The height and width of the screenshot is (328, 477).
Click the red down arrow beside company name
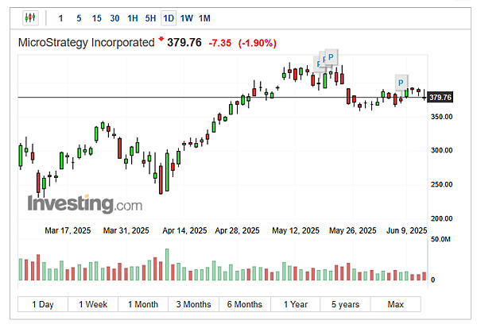[x=161, y=39]
